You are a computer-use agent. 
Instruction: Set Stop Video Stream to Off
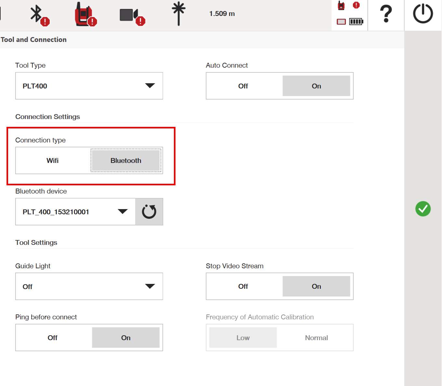click(243, 286)
